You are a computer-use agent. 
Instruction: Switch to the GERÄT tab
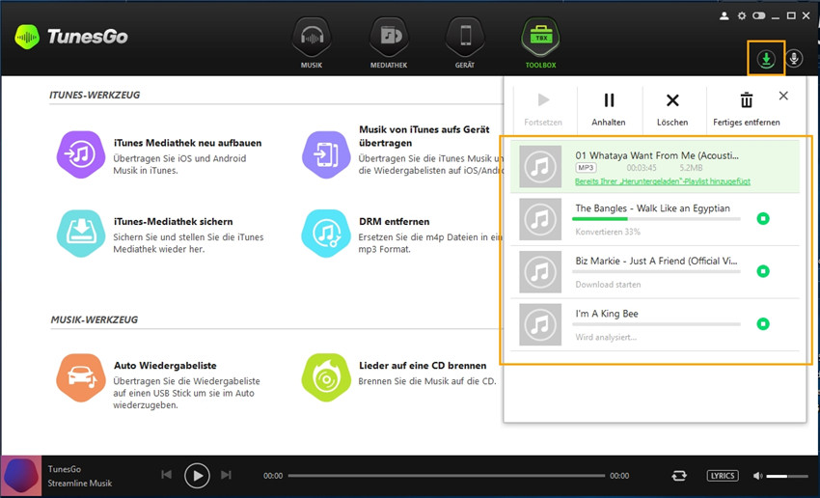464,44
